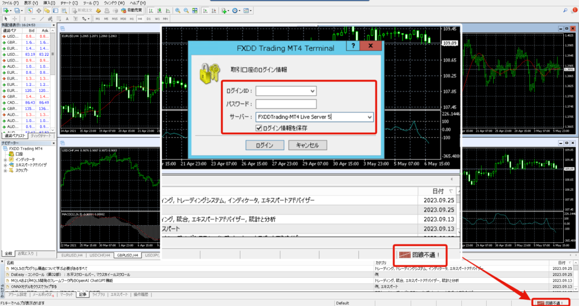Toggle the Terminal window icon

point(55,11)
